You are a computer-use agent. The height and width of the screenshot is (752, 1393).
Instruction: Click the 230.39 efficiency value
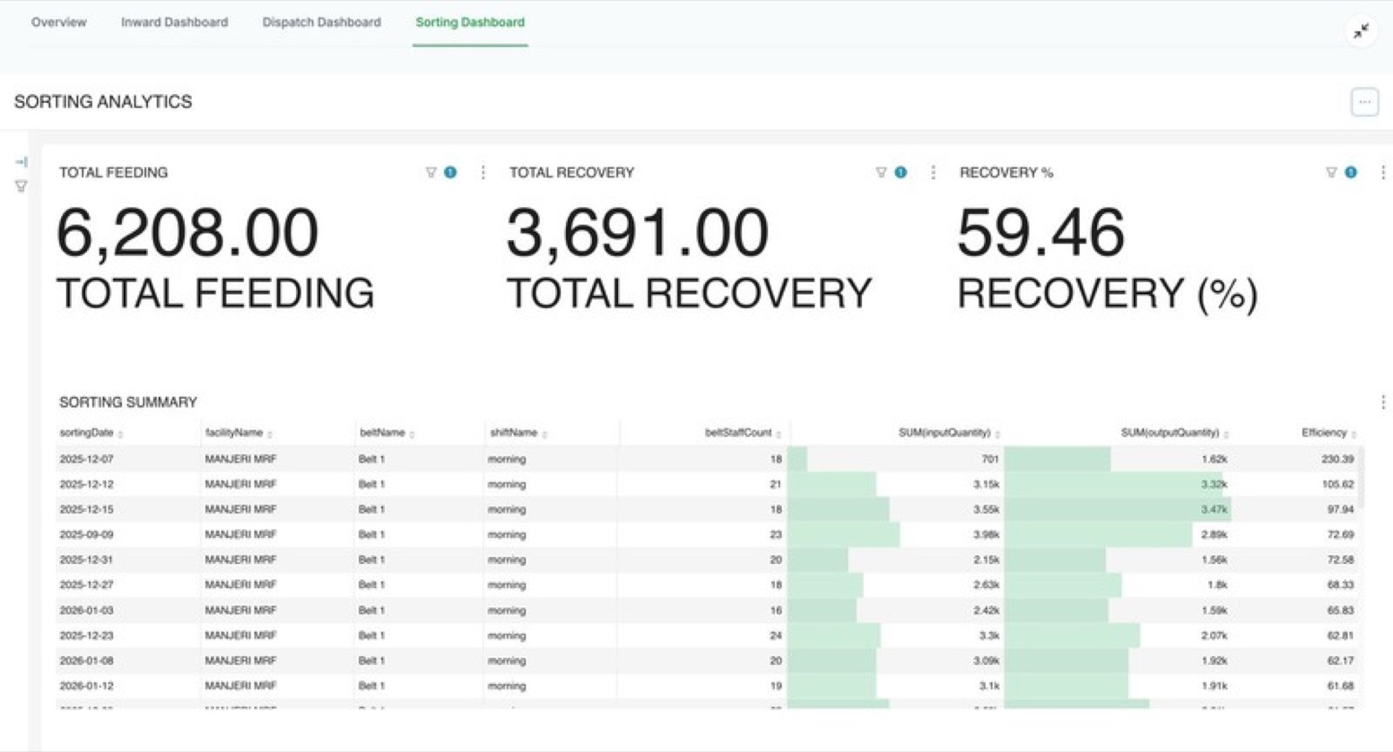[1338, 459]
